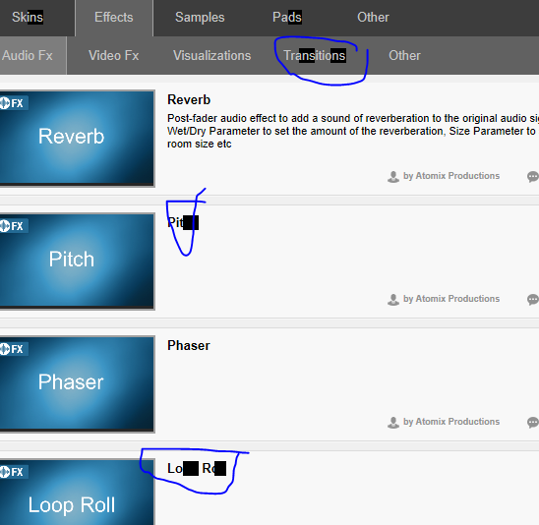Select the Transitions sub-tab
The image size is (539, 525).
[x=315, y=56]
